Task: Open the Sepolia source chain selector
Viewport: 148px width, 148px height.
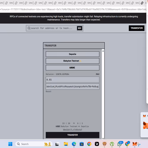Action: (73, 54)
